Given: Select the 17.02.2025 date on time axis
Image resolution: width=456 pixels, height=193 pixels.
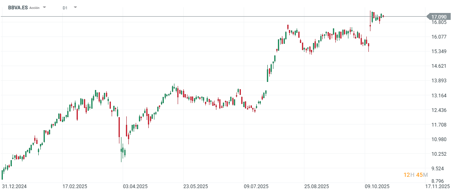Looking at the screenshot, I should point(74,187).
